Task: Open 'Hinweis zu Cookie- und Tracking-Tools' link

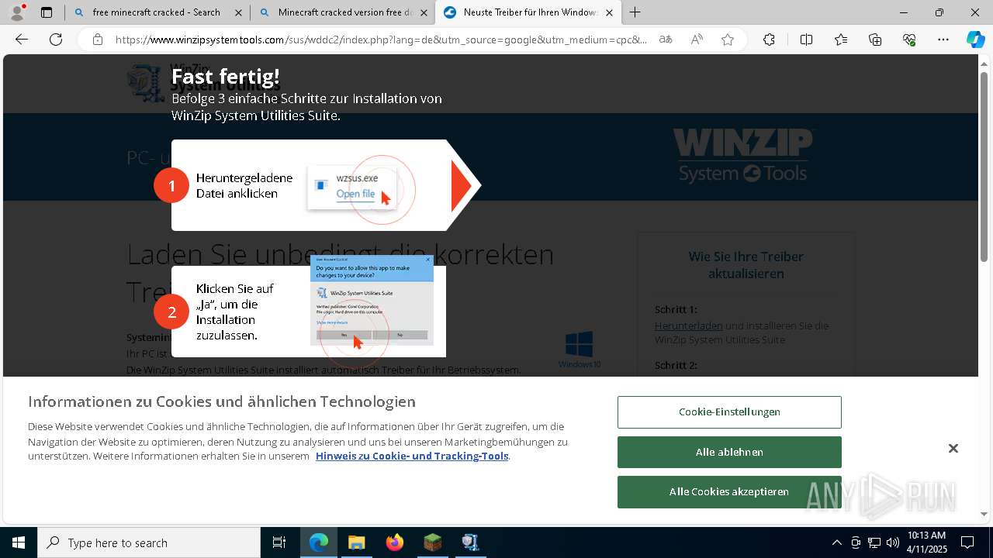Action: (x=412, y=456)
